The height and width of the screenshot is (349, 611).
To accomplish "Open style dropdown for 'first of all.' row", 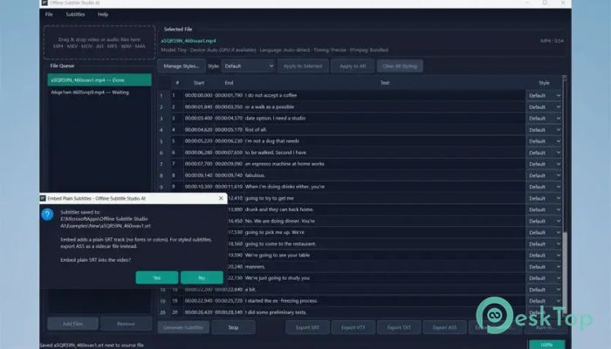I will pos(544,130).
